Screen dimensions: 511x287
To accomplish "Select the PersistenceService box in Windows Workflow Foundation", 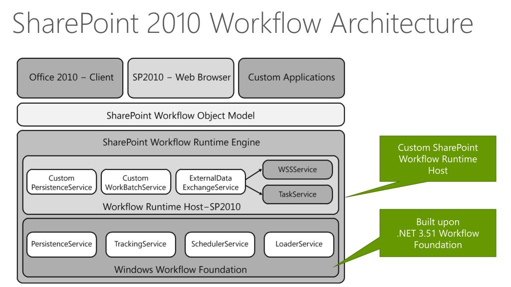I will (61, 244).
